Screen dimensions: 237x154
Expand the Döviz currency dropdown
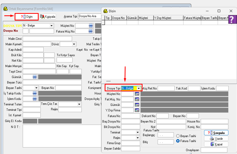(74, 44)
